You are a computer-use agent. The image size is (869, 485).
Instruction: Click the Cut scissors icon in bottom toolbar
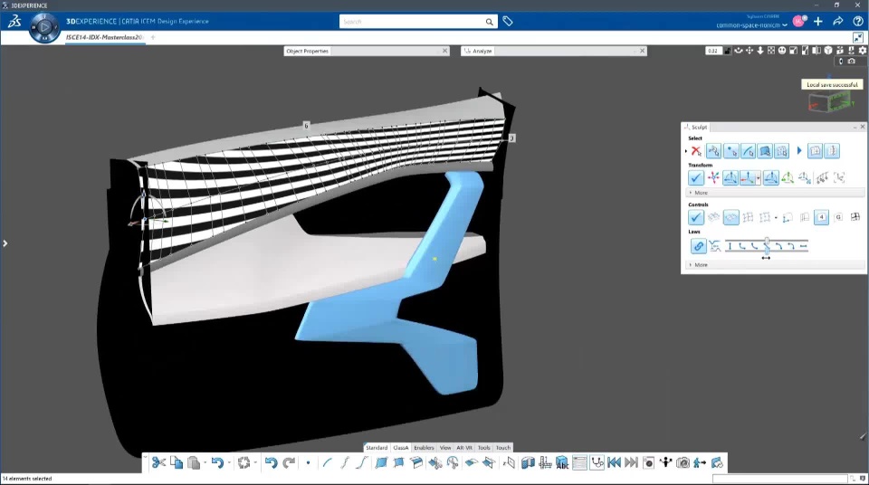158,462
